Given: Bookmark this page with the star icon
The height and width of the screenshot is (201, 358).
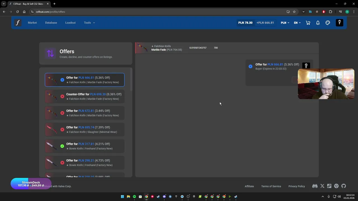Looking at the screenshot, I should 294,12.
